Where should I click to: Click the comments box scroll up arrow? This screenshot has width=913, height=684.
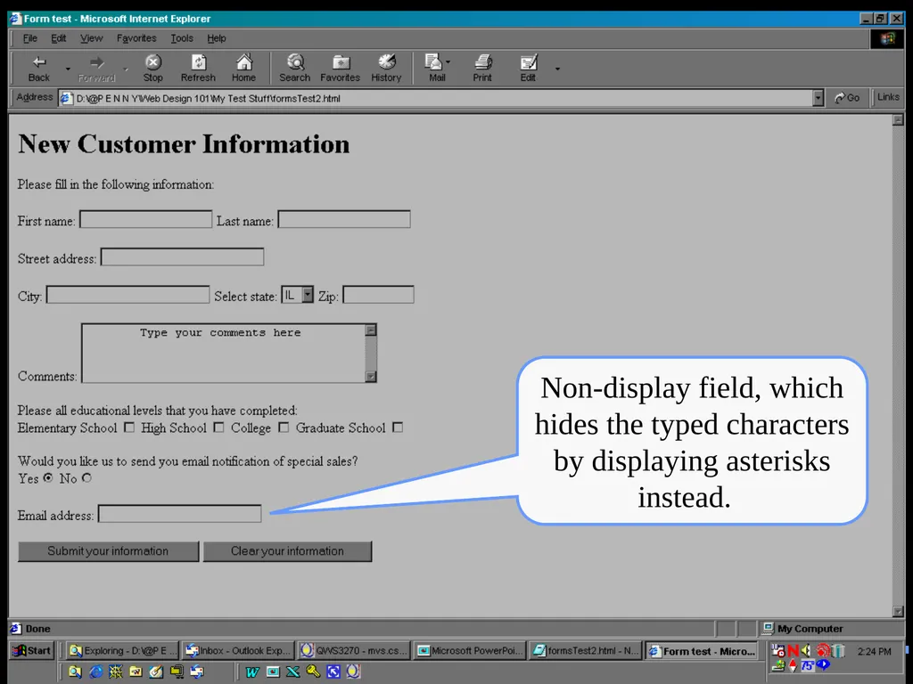371,330
